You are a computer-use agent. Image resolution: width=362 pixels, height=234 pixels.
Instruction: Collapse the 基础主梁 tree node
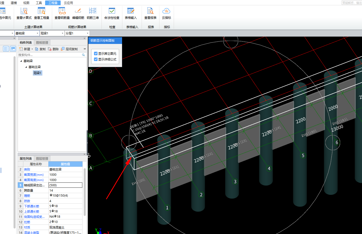tap(26, 67)
